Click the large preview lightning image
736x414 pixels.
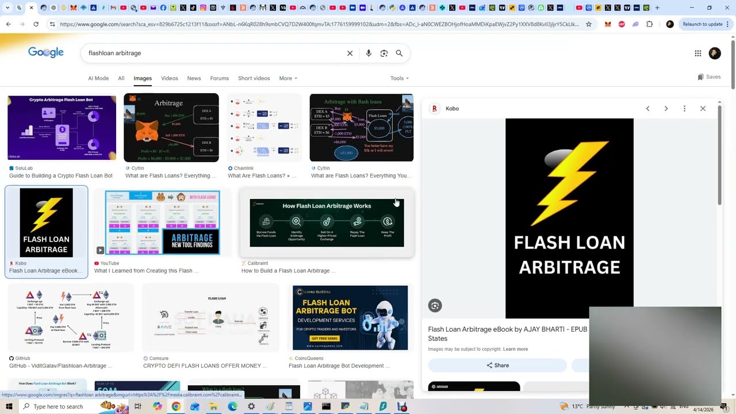click(569, 218)
